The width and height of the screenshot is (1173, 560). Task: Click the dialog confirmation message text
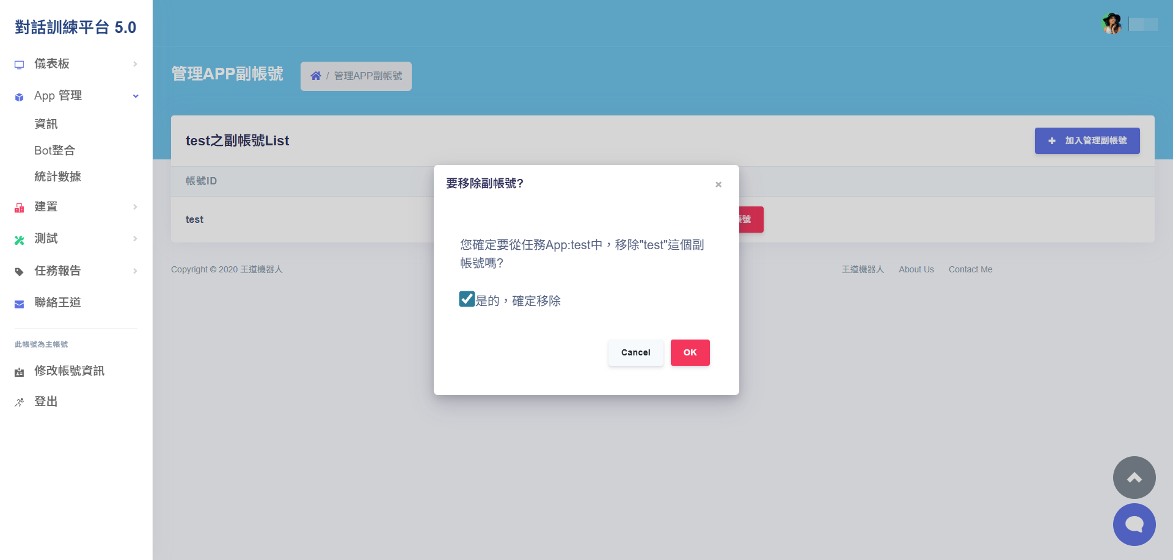pos(582,253)
